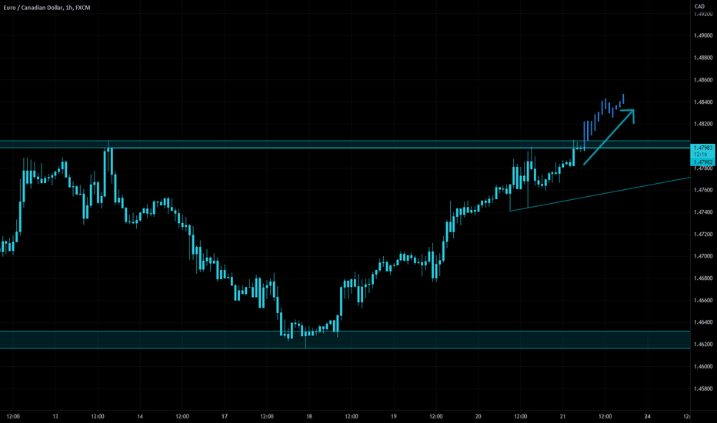Click date label 24 on time axis
The image size is (717, 423).
pos(648,417)
